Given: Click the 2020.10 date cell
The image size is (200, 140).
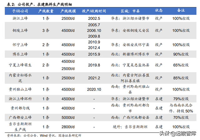Looking at the screenshot, I should coord(94,89).
